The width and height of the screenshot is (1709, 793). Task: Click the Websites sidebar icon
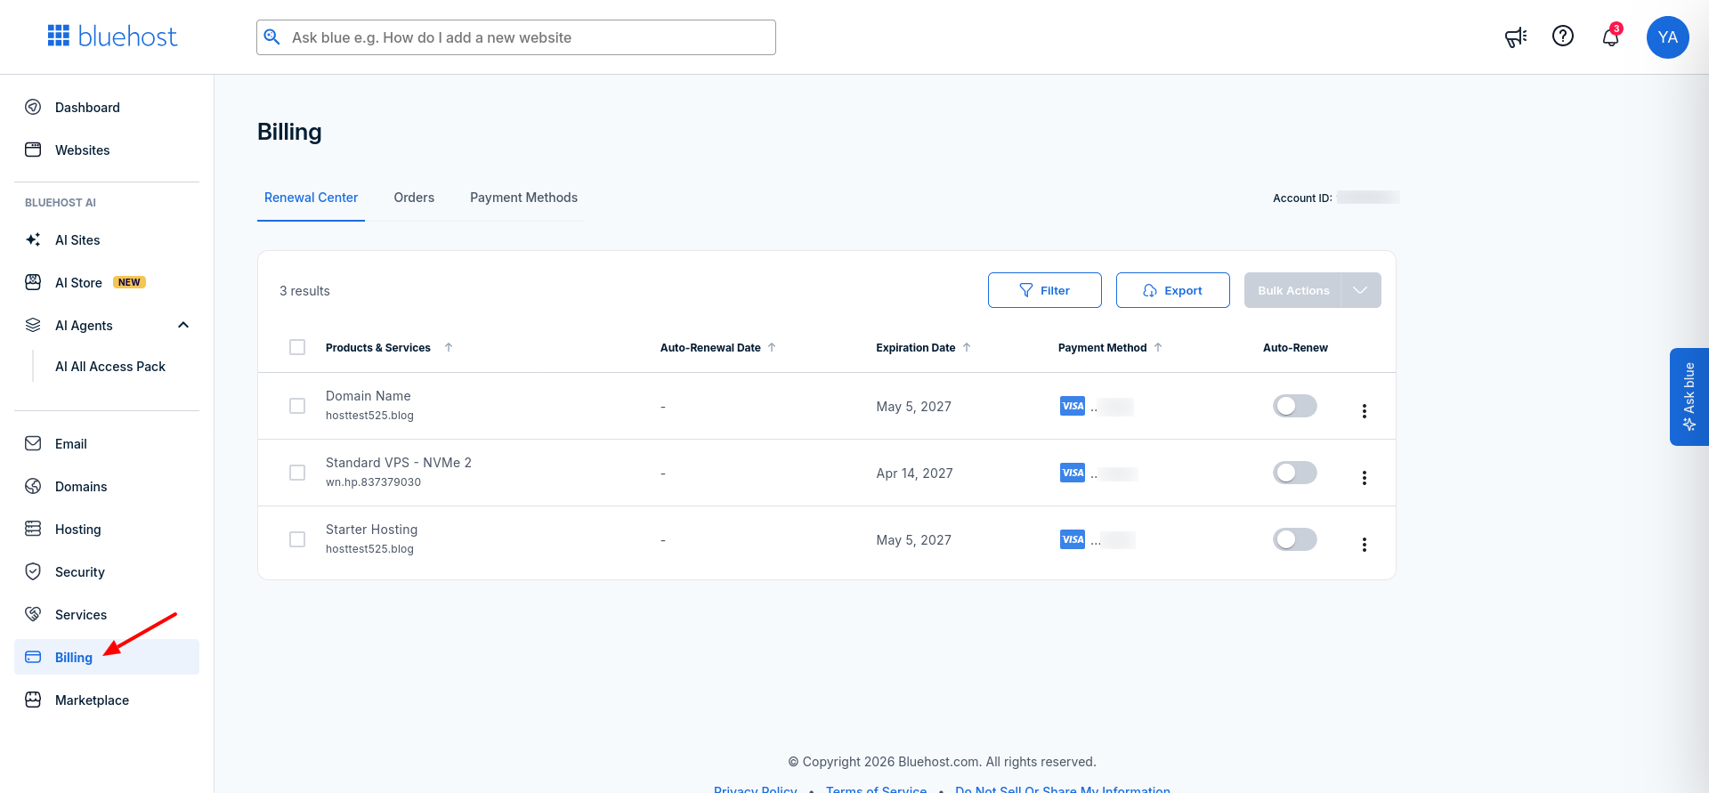(33, 150)
